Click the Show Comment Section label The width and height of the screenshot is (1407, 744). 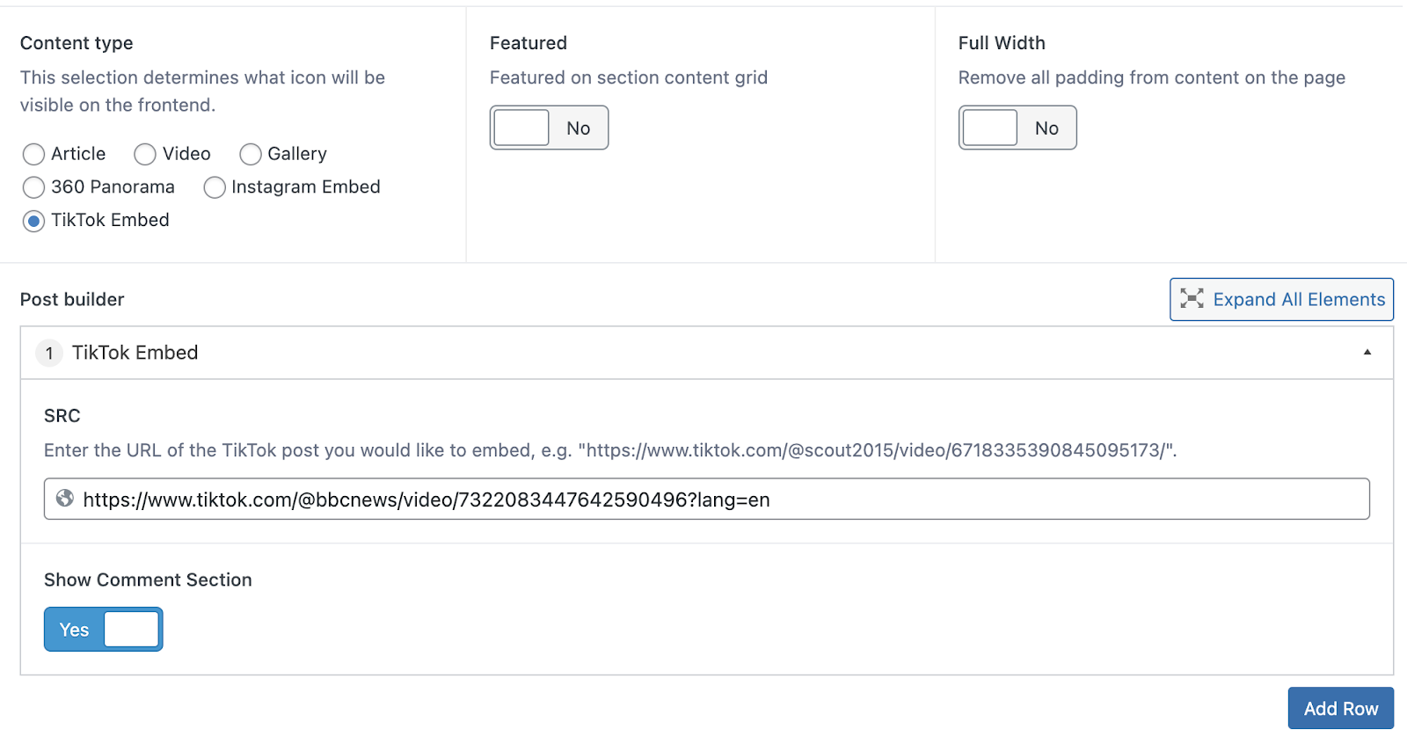(x=148, y=580)
